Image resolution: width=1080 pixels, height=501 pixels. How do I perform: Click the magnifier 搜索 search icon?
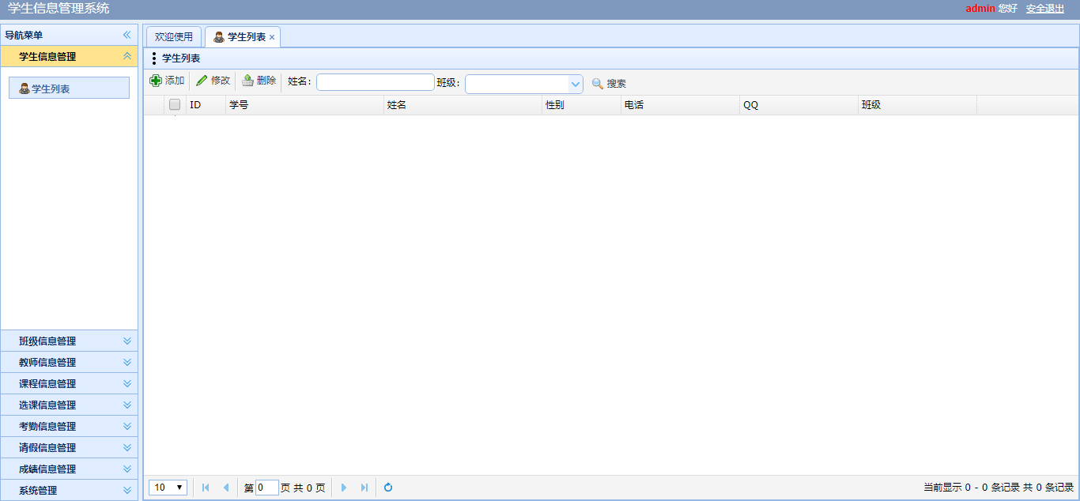coord(598,84)
